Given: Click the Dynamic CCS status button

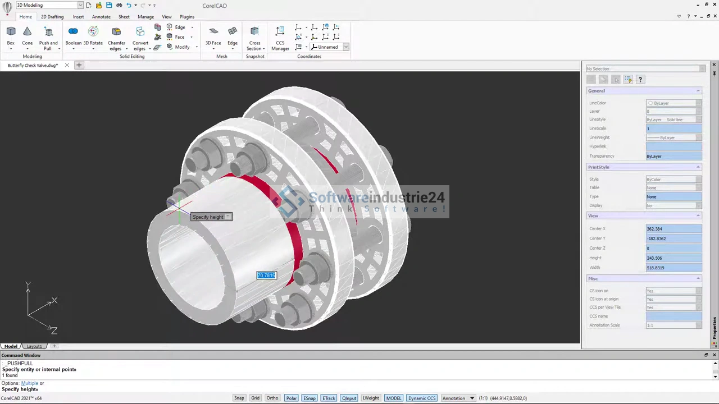Looking at the screenshot, I should tap(422, 398).
